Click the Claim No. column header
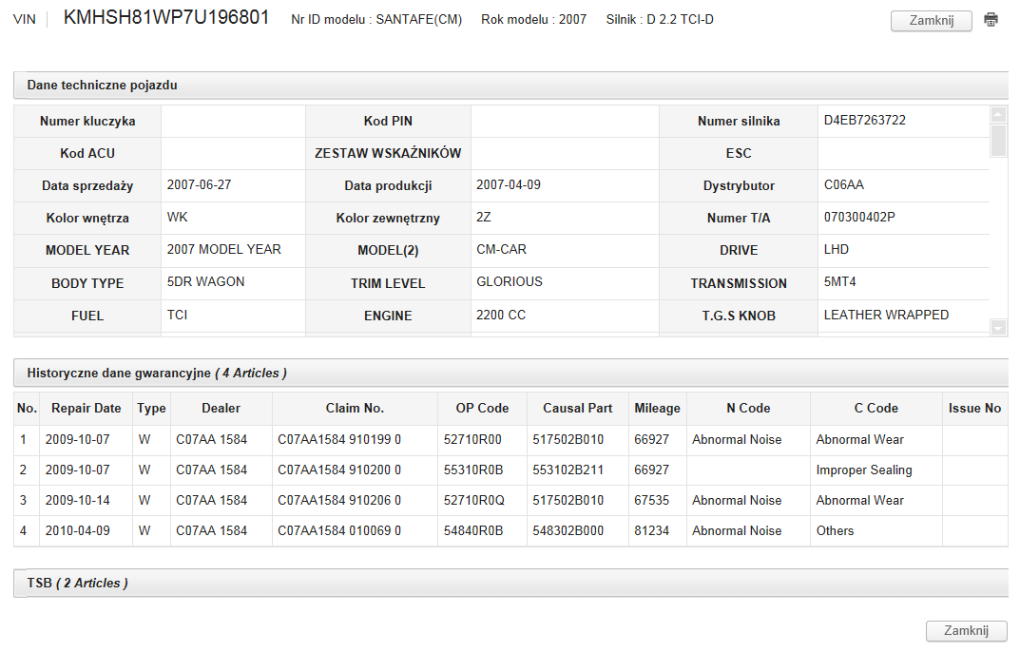Image resolution: width=1020 pixels, height=652 pixels. click(355, 408)
